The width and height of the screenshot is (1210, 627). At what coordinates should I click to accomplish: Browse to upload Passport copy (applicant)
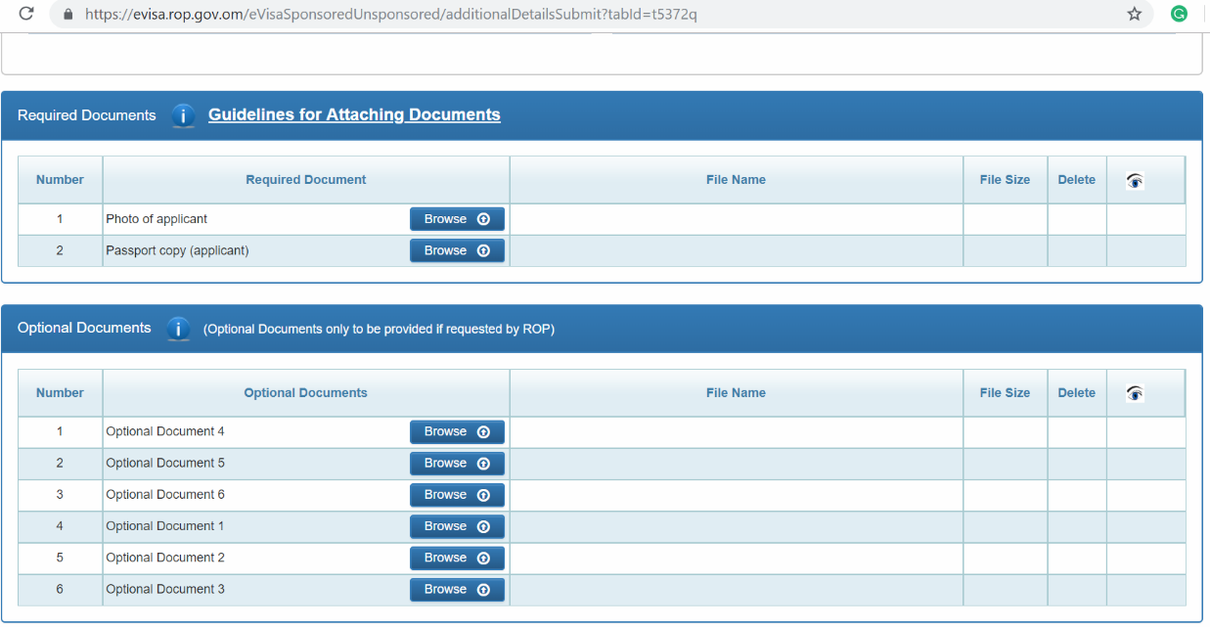[457, 250]
